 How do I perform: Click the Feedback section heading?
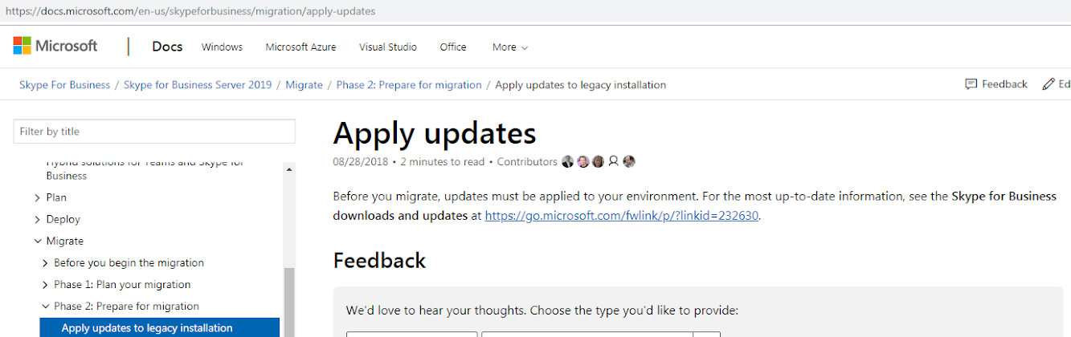(379, 261)
